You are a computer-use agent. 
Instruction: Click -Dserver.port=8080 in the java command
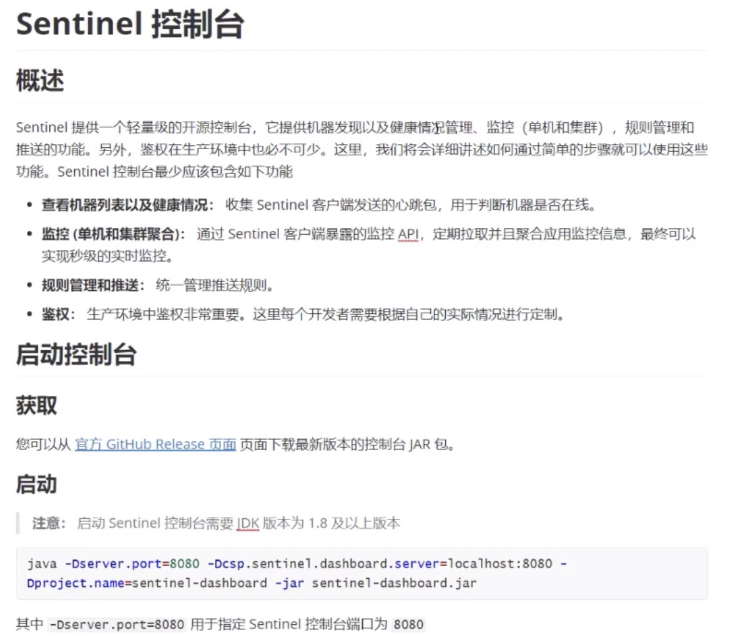132,564
